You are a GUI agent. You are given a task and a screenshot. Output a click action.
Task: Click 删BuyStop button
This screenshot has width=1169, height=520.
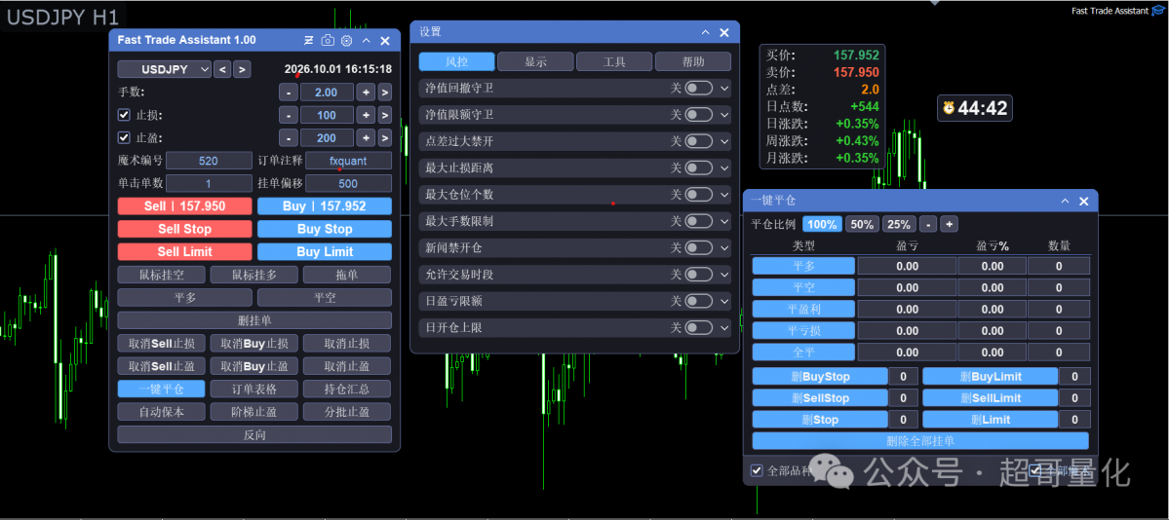point(820,377)
